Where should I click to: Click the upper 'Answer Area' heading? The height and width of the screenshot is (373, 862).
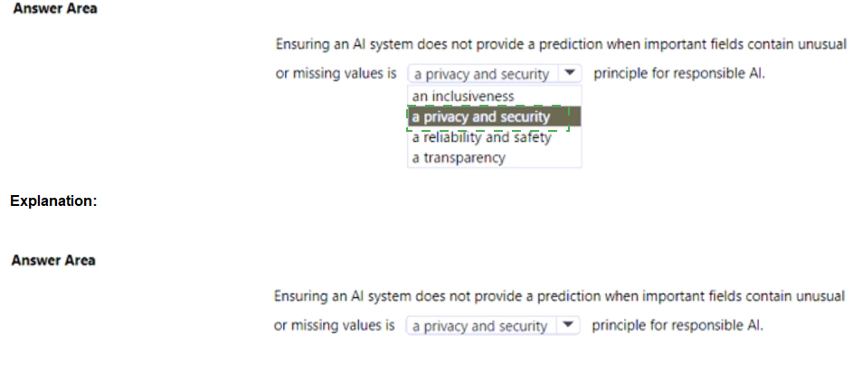tap(54, 9)
